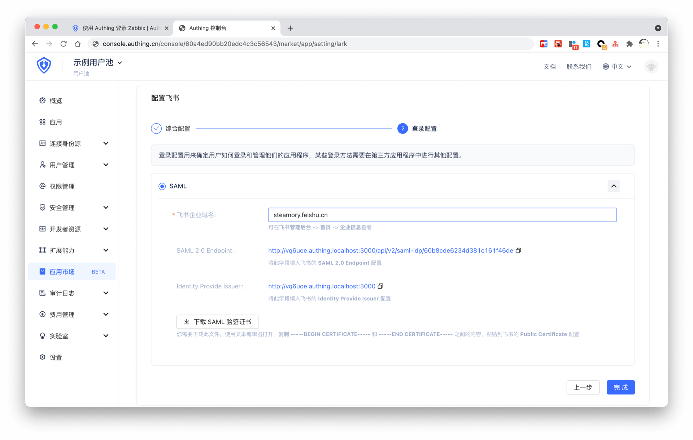Download the SAML 验签证书 certificate
693x440 pixels.
217,322
